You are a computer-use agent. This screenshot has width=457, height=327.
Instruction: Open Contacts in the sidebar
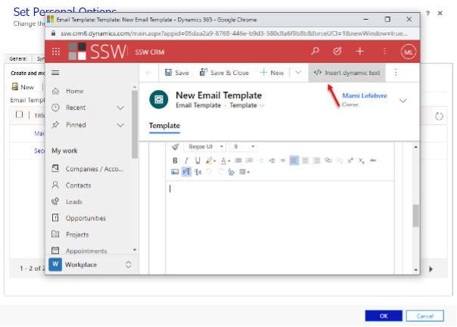coord(78,185)
